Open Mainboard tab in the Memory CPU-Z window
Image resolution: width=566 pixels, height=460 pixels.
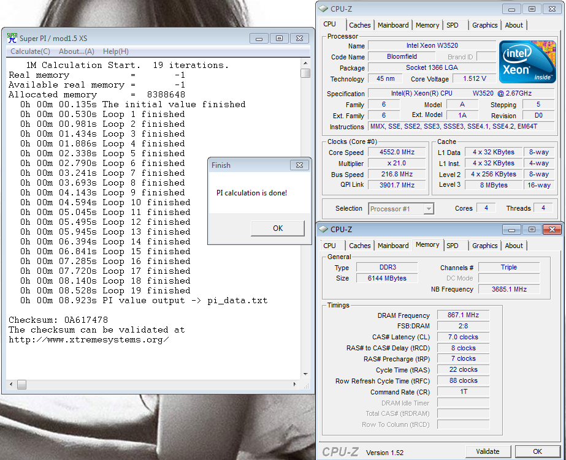pyautogui.click(x=393, y=246)
